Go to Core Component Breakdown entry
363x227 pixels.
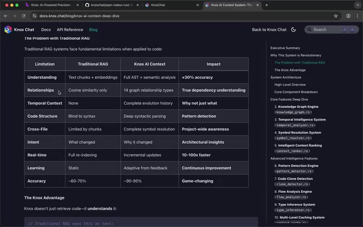coord(296,92)
